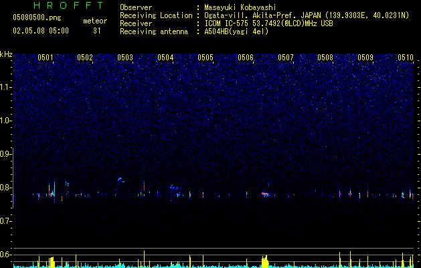Click the 0.7 kHz axis label
421x268 pixels.
tap(6, 221)
